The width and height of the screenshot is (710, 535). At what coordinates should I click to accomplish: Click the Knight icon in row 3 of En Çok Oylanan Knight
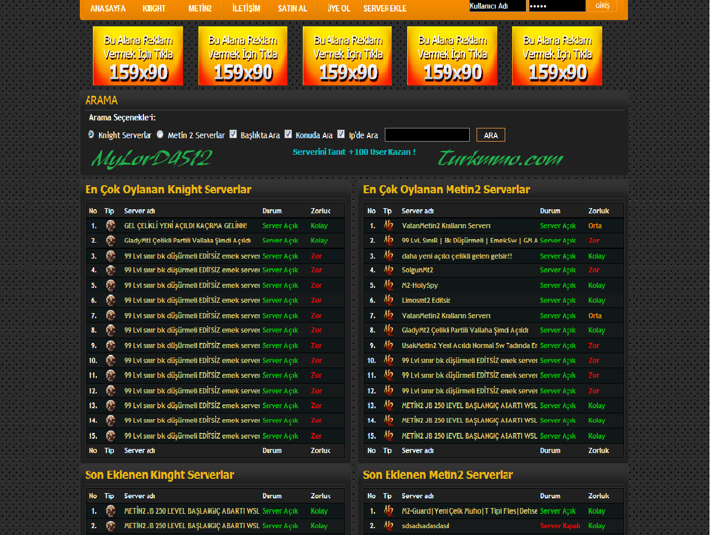tap(111, 256)
